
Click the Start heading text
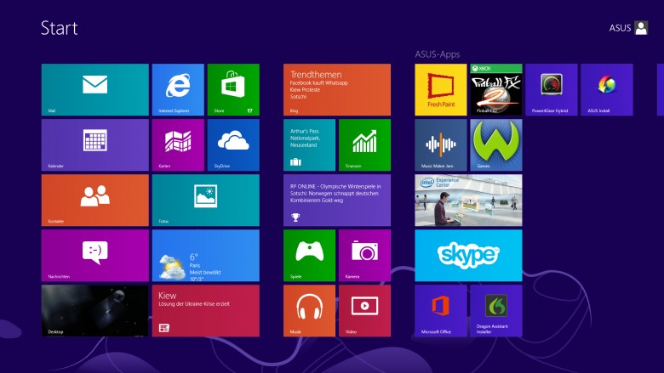tap(60, 28)
